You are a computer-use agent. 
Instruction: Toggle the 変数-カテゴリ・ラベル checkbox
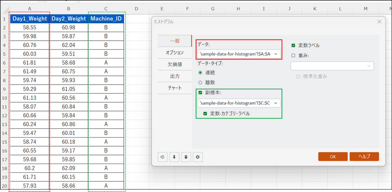tap(205, 113)
